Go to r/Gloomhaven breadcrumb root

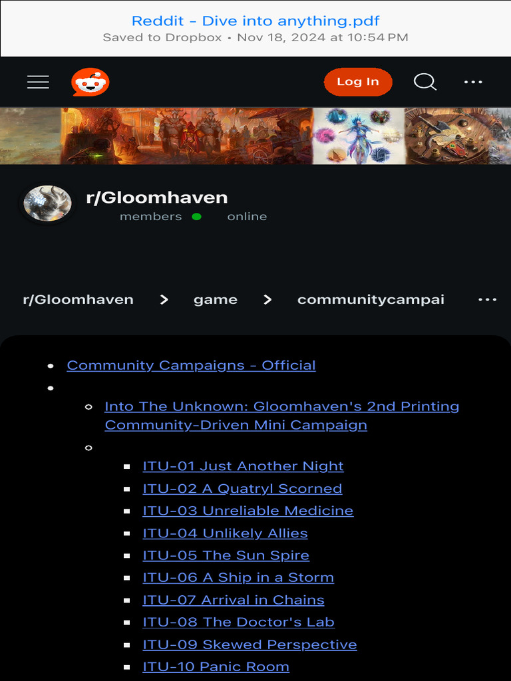pyautogui.click(x=79, y=300)
